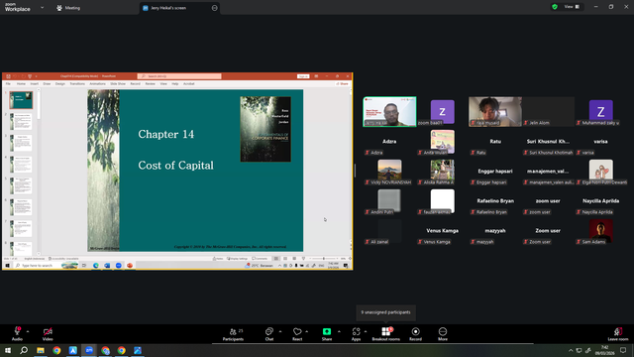Screen dimensions: 634x357
Task: Open the Apps button
Action: 356,334
